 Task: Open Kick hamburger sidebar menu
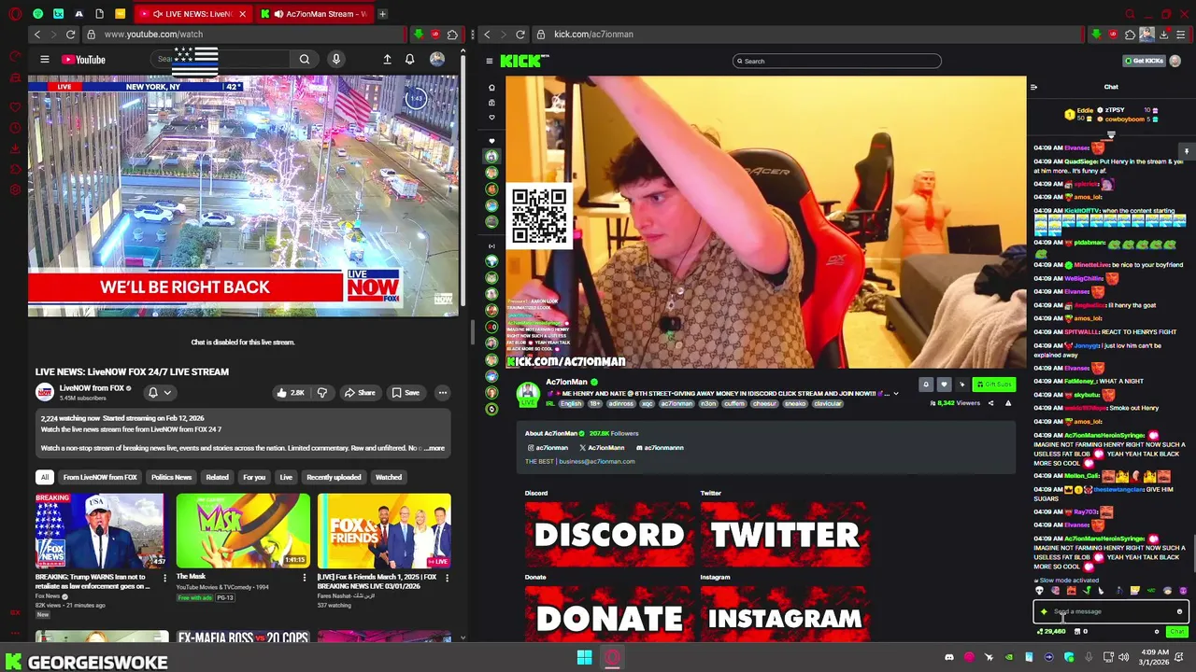tap(489, 61)
